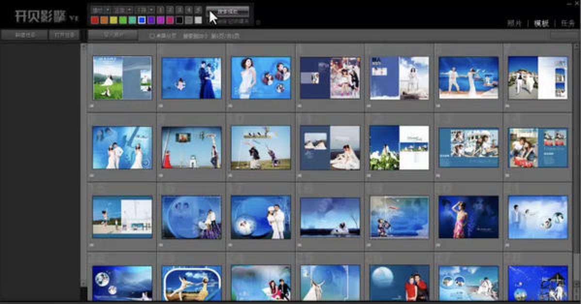
Task: Click the scroll-up arrow of the template grid
Action: 83,47
